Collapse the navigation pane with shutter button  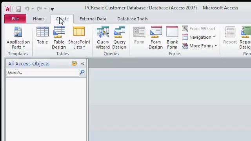coord(82,63)
